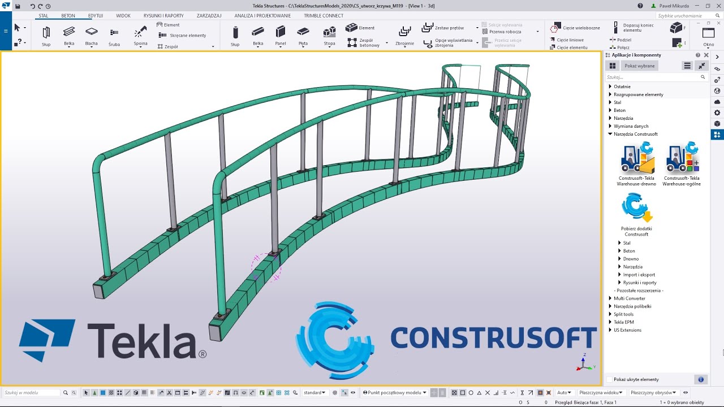This screenshot has height=407, width=724.
Task: Open Punkt początkowy modelu dropdown
Action: tap(394, 392)
